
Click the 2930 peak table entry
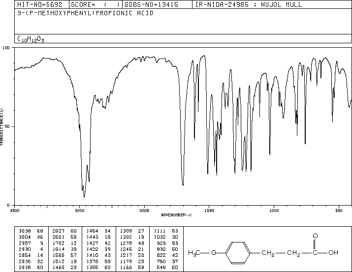[x=31, y=249]
